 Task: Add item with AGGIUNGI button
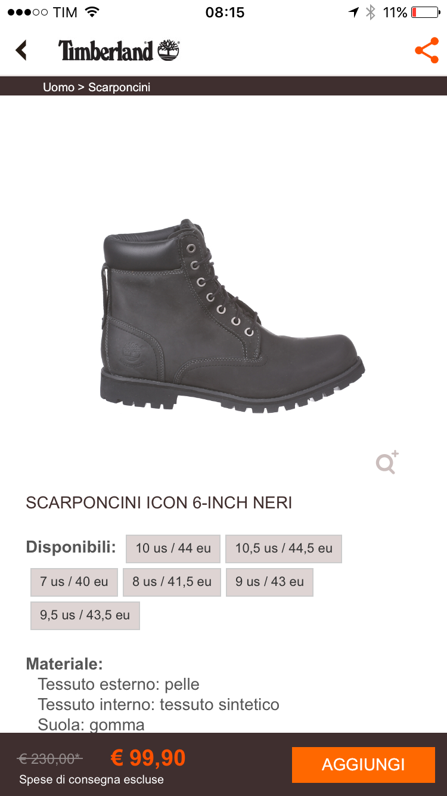(x=364, y=764)
